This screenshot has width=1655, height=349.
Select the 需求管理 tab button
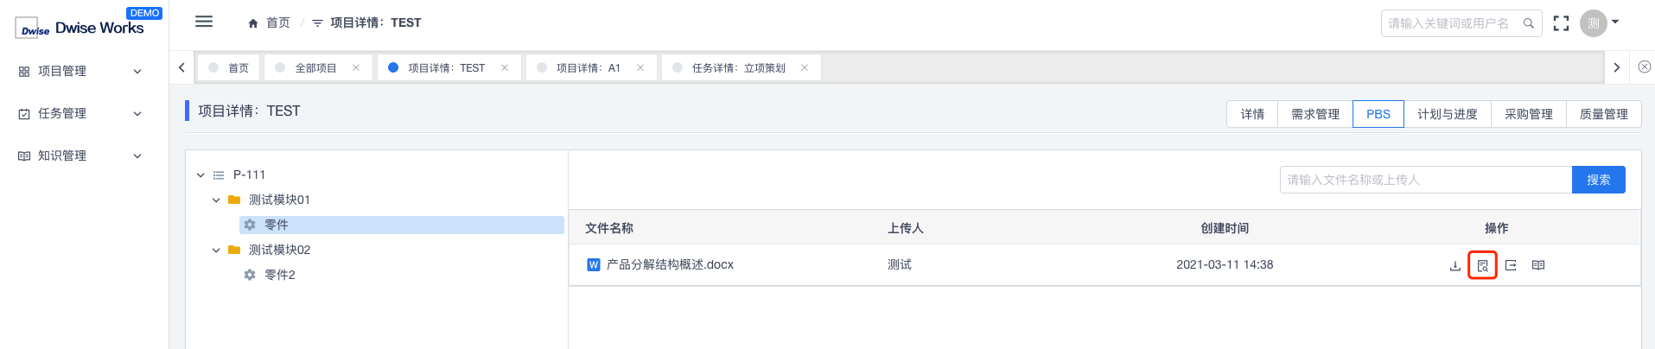1315,114
